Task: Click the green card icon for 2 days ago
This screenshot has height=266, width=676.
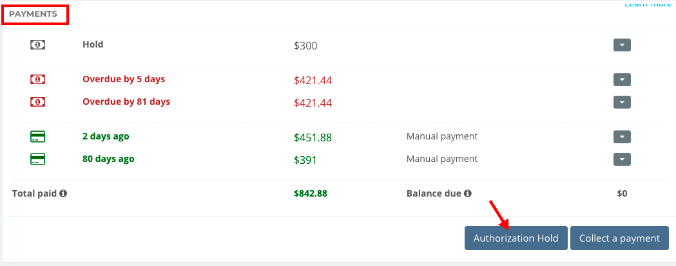Action: coord(37,137)
